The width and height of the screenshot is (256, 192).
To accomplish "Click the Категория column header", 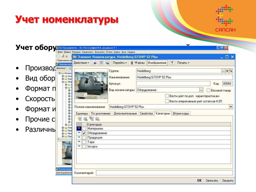I will click(x=159, y=124).
